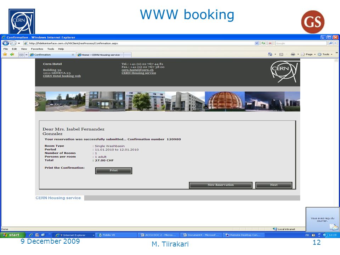Switch to ACCU DOC 2 taskbar button
340x255 pixels.
[x=159, y=235]
